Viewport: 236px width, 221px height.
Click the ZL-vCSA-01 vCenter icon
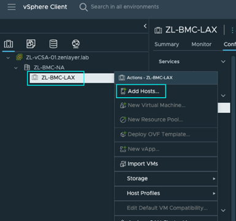[x=19, y=57]
